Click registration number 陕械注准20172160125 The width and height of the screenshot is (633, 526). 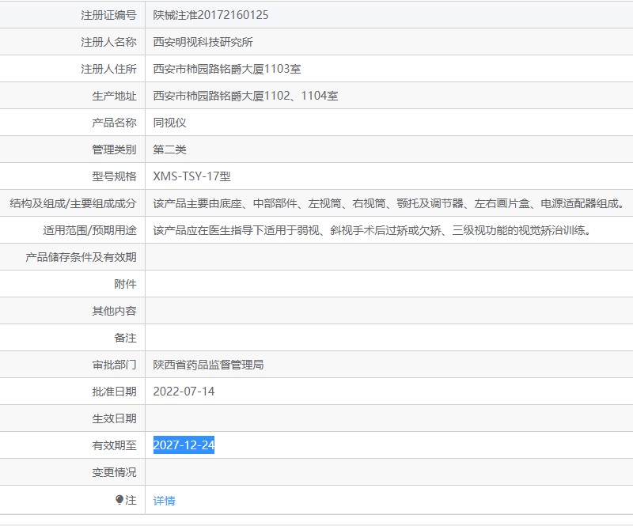pos(215,15)
